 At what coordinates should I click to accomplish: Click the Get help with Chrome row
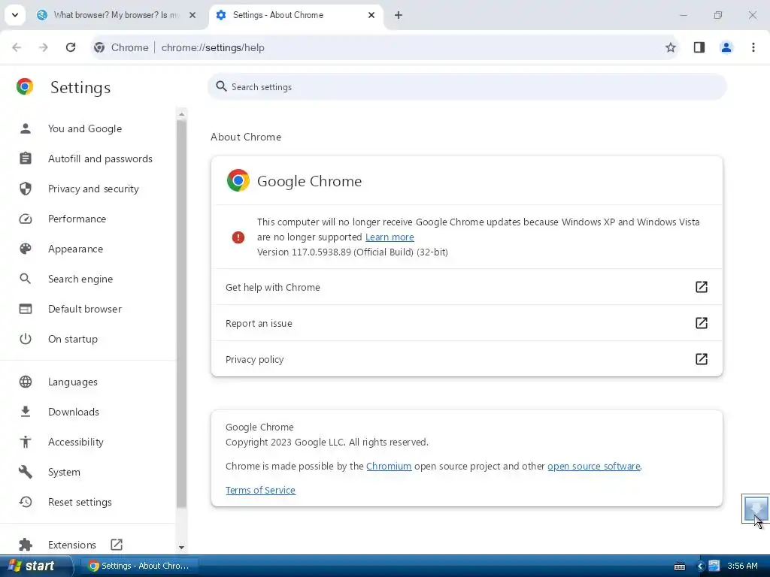[466, 287]
